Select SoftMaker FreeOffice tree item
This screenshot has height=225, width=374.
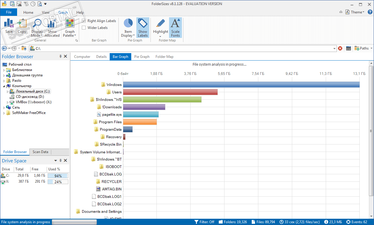[29, 113]
